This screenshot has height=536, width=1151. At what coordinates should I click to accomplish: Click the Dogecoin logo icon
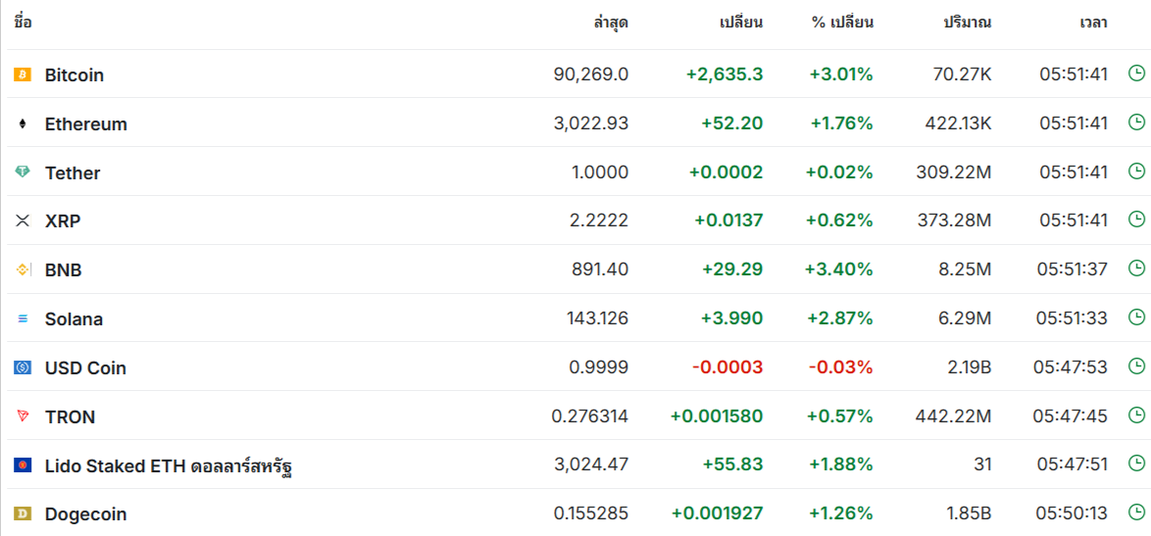23,514
